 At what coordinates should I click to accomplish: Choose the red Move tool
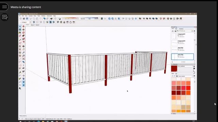pos(24,26)
